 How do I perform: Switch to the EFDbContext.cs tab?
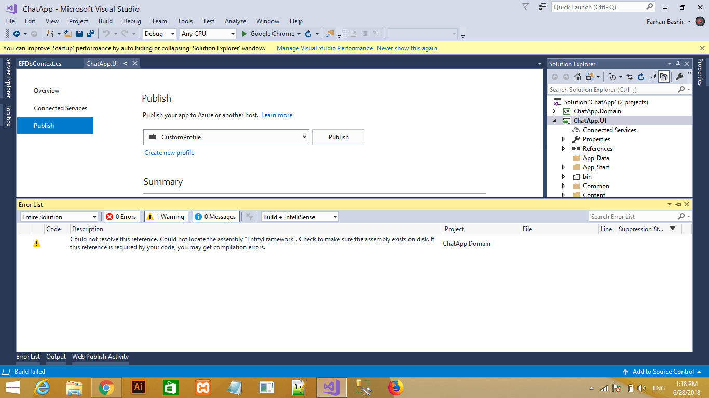click(x=40, y=63)
